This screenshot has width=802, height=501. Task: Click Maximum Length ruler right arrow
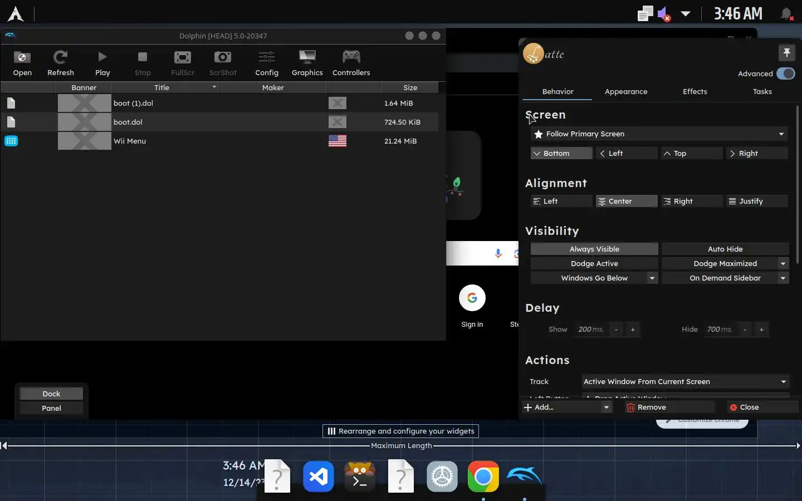pyautogui.click(x=798, y=445)
